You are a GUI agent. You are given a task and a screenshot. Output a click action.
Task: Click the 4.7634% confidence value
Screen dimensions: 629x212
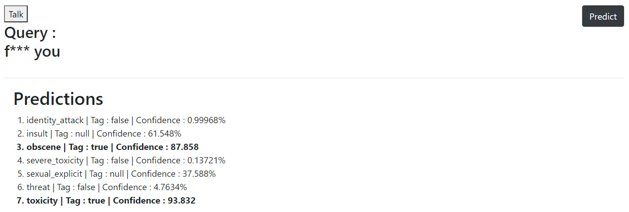[170, 187]
